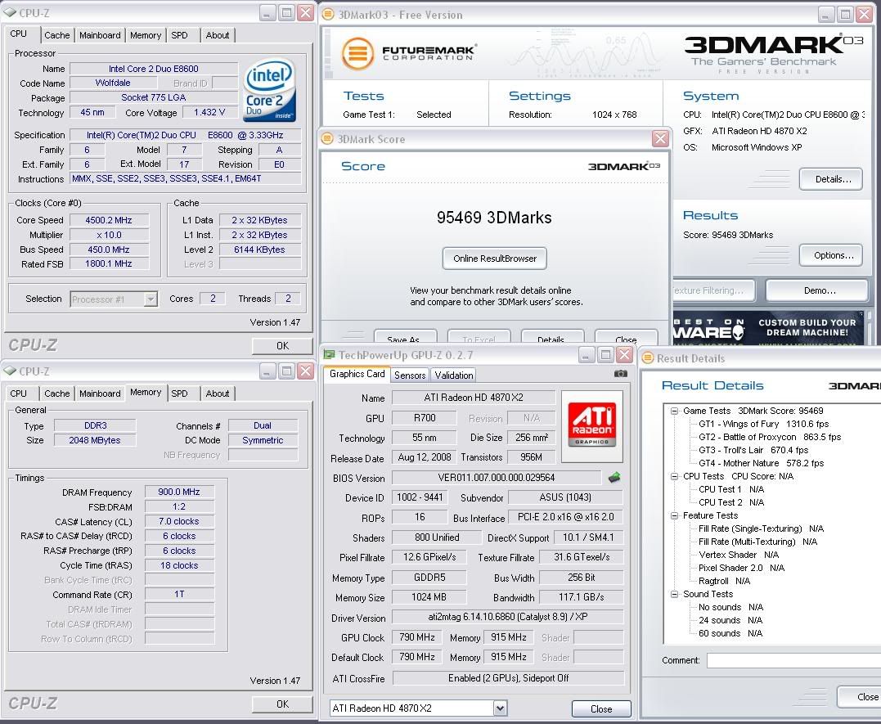This screenshot has width=881, height=724.
Task: Select the Pixel Shader 2.0 tree row
Action: click(x=741, y=568)
